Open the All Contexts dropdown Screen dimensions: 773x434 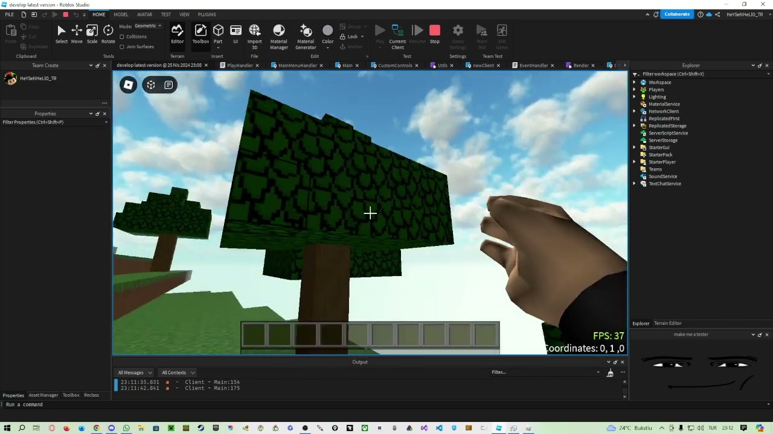point(178,373)
